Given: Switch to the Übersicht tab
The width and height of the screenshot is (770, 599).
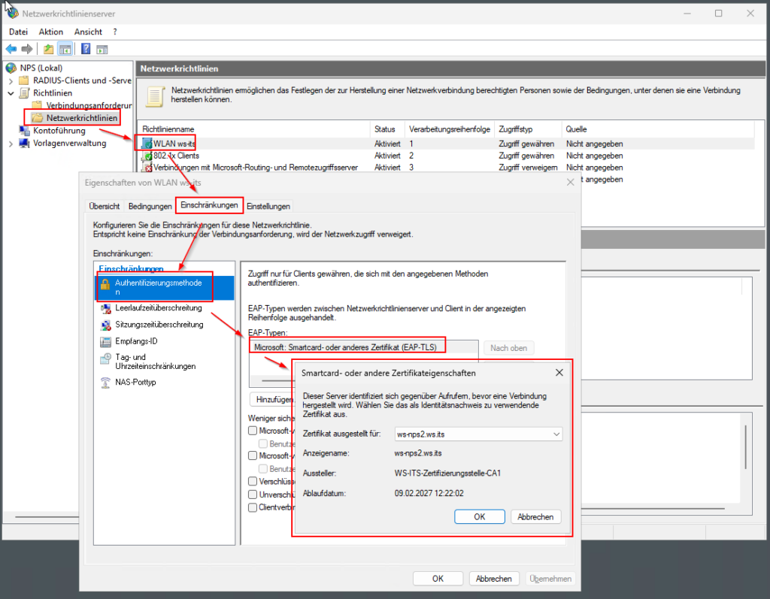Looking at the screenshot, I should click(x=104, y=206).
